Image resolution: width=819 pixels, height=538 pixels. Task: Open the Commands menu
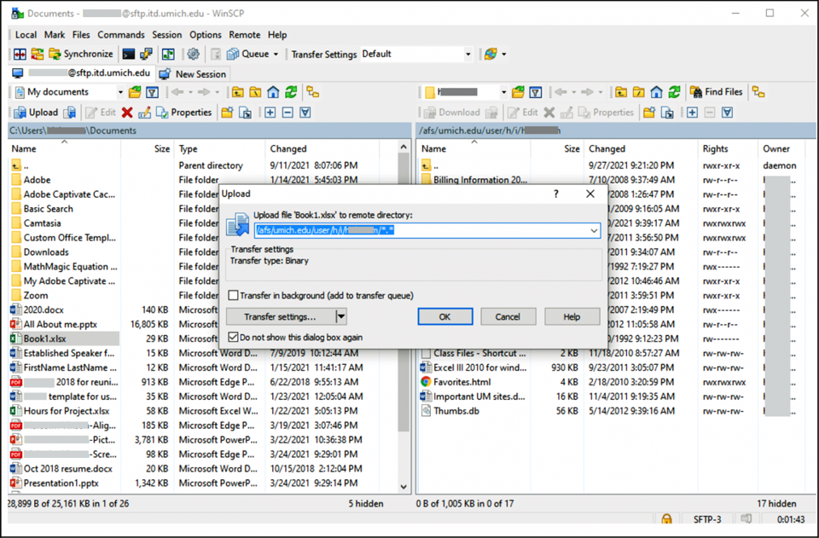click(x=120, y=35)
